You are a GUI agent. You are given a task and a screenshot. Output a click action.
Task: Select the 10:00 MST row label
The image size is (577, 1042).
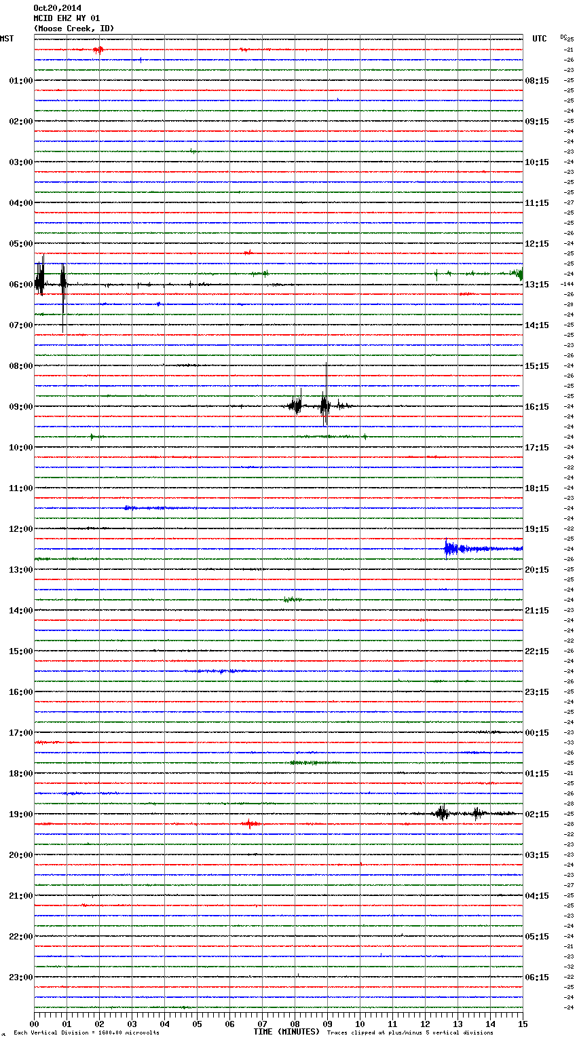tap(21, 447)
